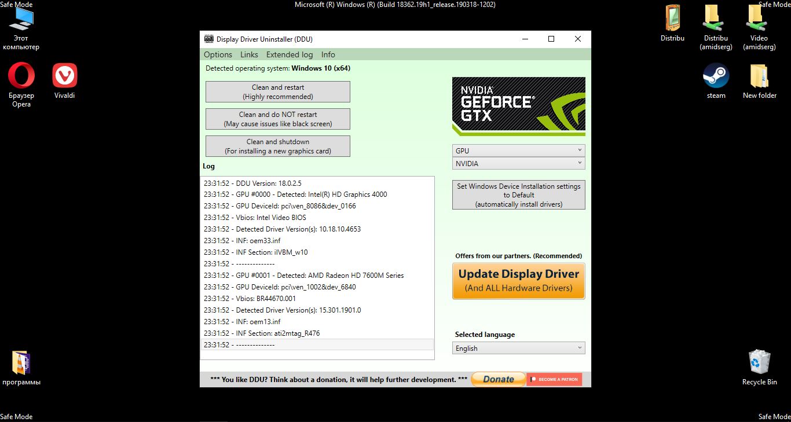Viewport: 791px width, 422px height.
Task: Select the INF: oem13.inf log line
Action: tap(317, 322)
